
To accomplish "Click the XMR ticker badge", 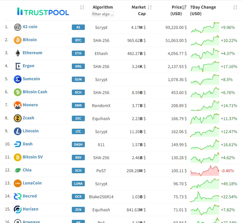I will tap(78, 106).
